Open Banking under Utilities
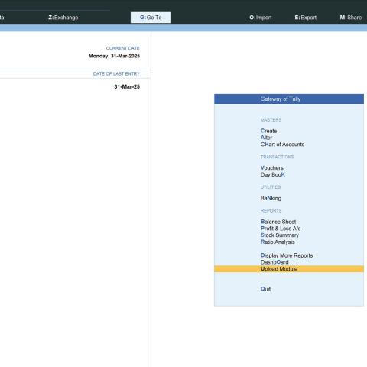This screenshot has height=367, width=367. coord(271,198)
